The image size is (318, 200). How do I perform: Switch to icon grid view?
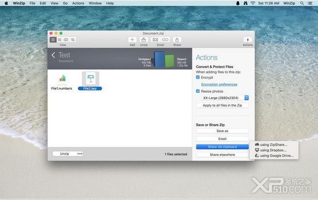click(x=53, y=40)
